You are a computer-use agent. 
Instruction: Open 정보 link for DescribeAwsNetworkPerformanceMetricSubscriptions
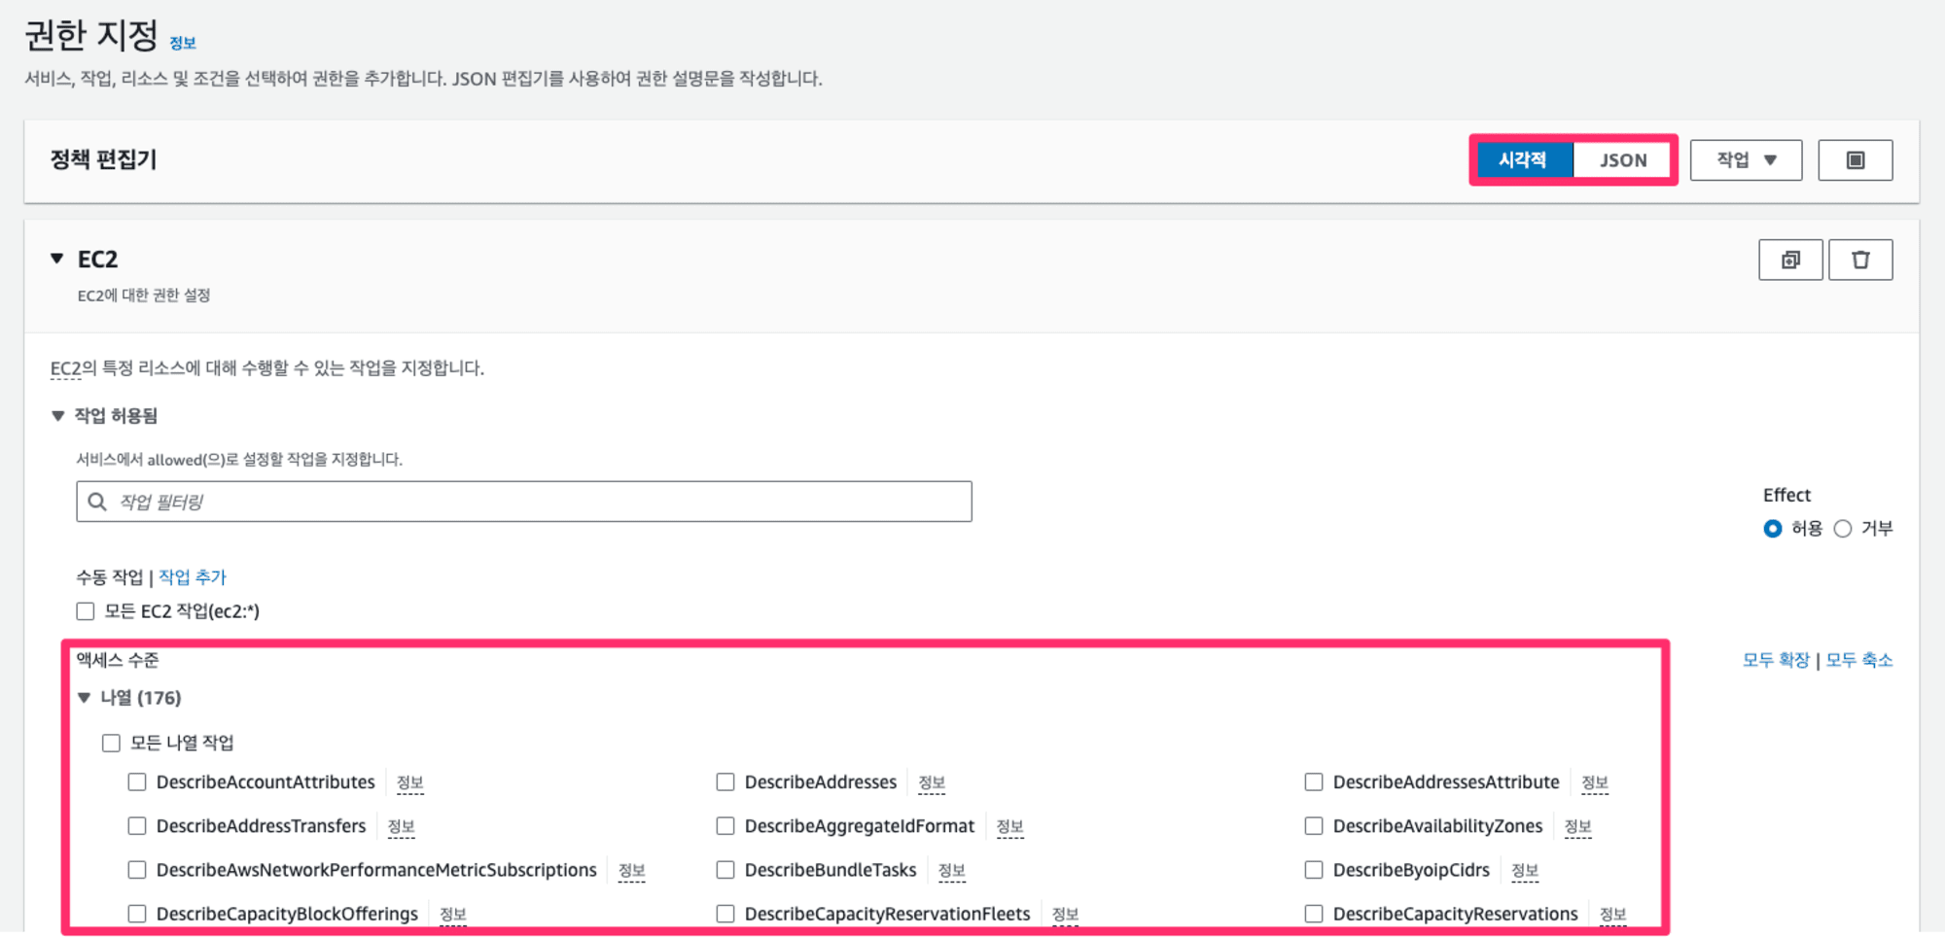632,870
